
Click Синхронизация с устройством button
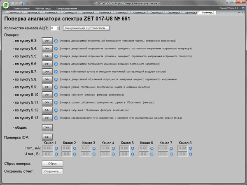coord(86,28)
